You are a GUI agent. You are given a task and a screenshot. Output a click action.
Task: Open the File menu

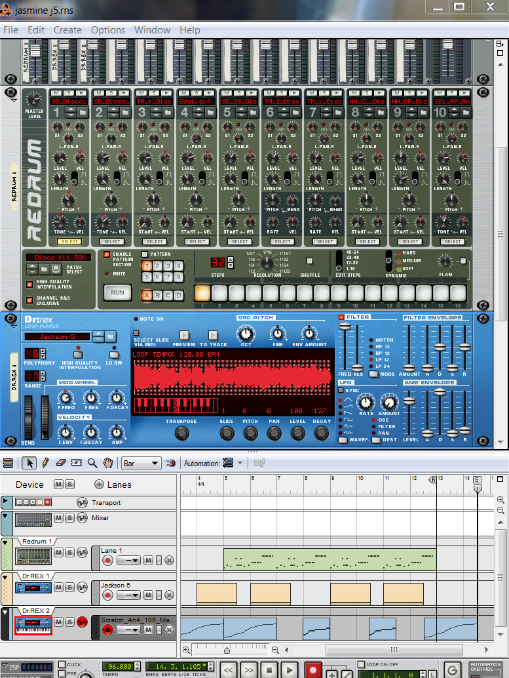[x=10, y=30]
